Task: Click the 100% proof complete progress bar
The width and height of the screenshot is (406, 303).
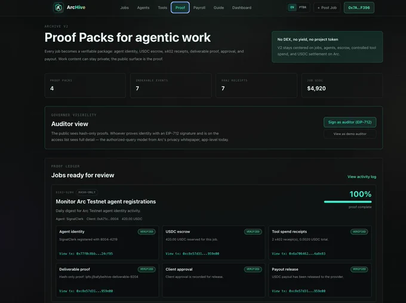Action: click(347, 201)
